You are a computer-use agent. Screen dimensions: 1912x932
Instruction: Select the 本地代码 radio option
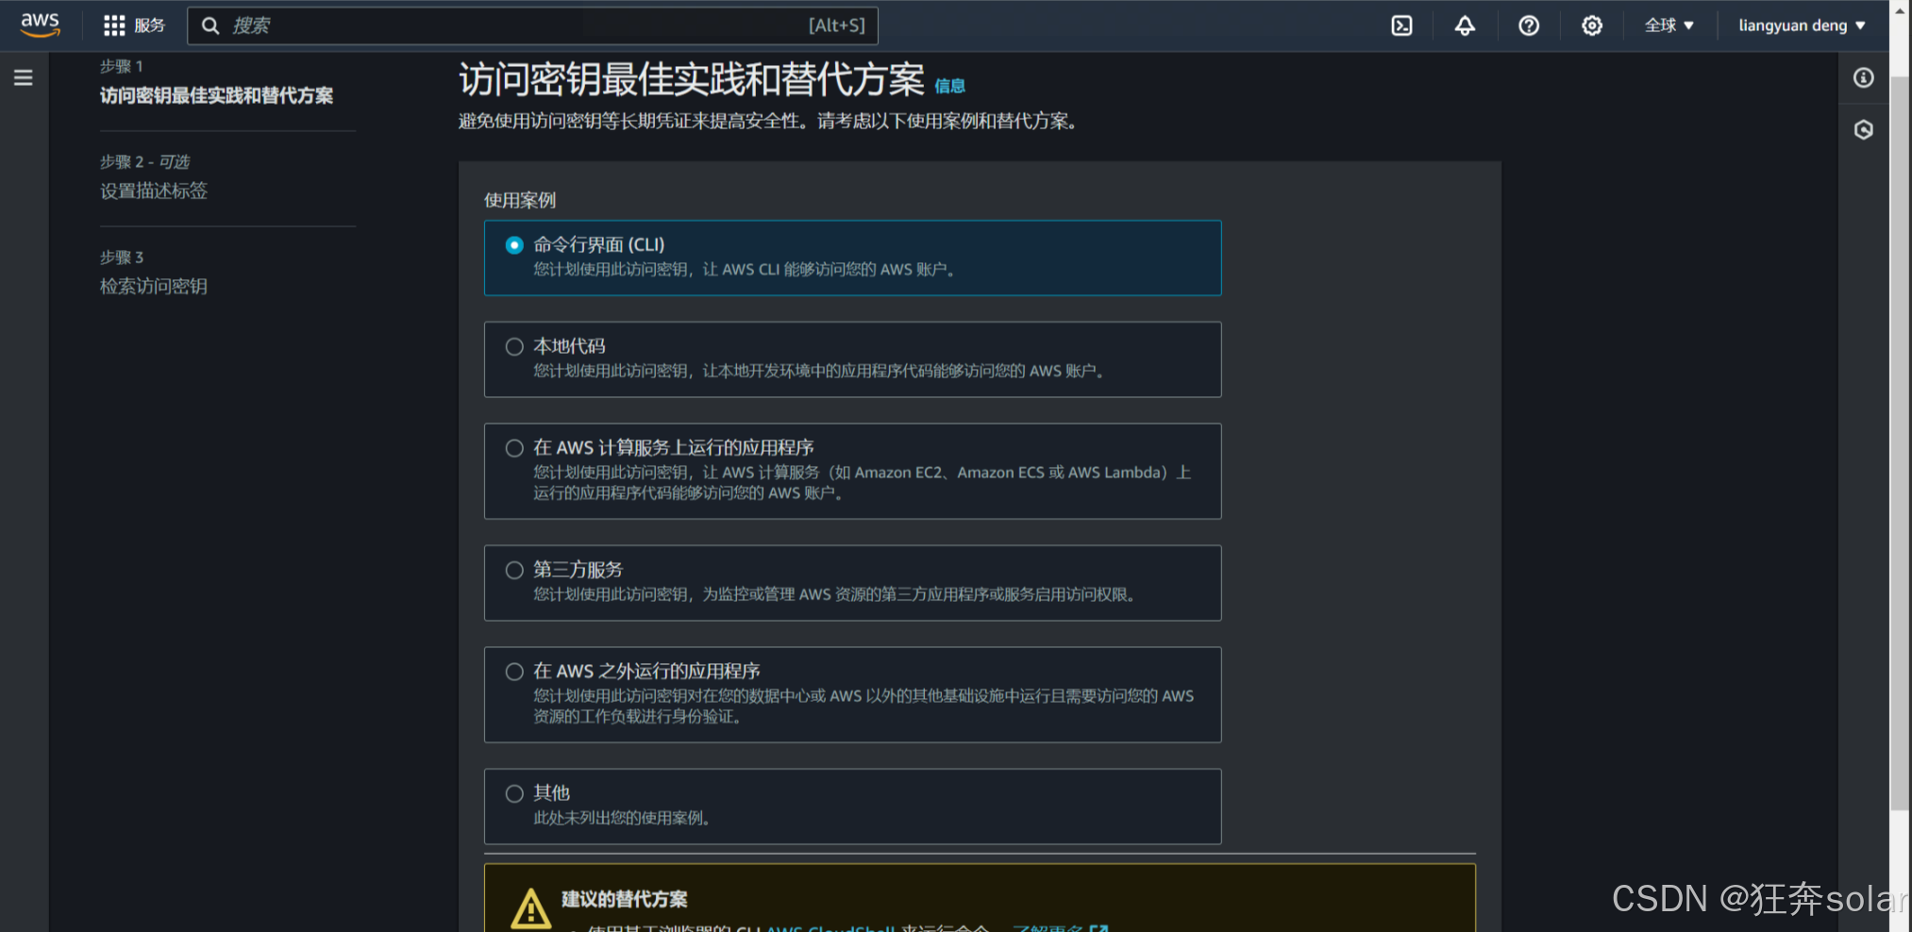(514, 346)
